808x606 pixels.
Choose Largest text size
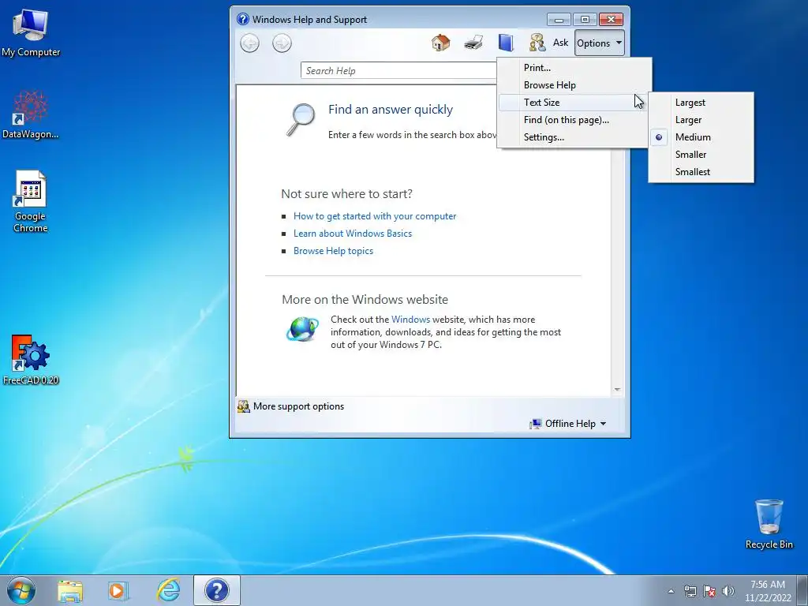(x=701, y=103)
